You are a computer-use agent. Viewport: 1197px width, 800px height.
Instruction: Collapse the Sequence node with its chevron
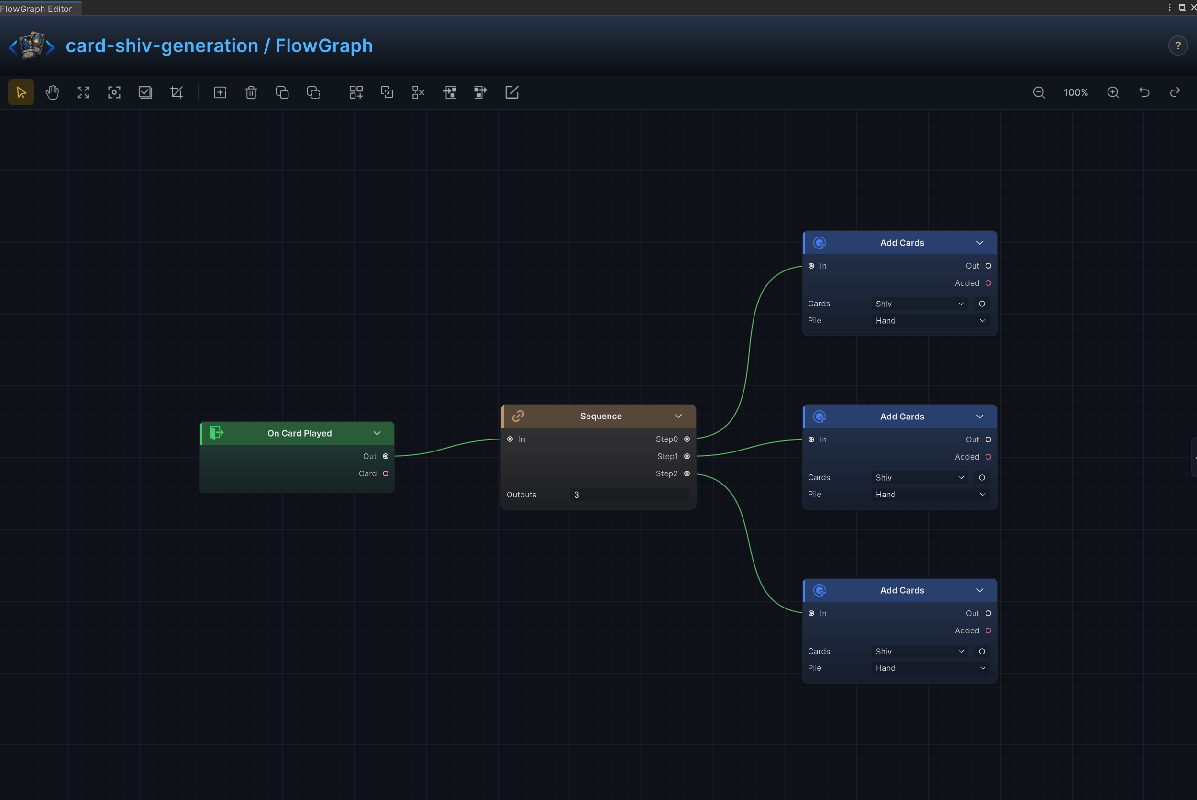tap(678, 416)
